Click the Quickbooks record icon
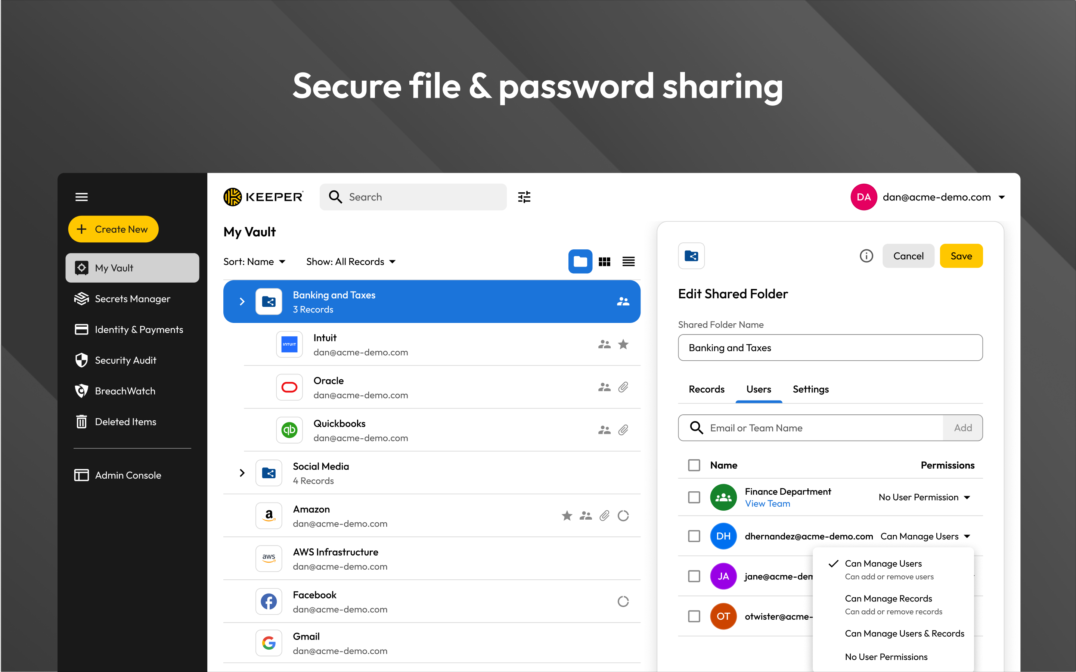Image resolution: width=1076 pixels, height=672 pixels. (x=289, y=430)
